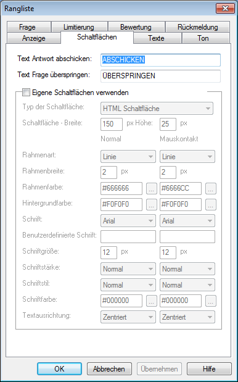Open color picker for Mauskontakt Schriftfarbe
This screenshot has height=382, width=238.
(211, 301)
